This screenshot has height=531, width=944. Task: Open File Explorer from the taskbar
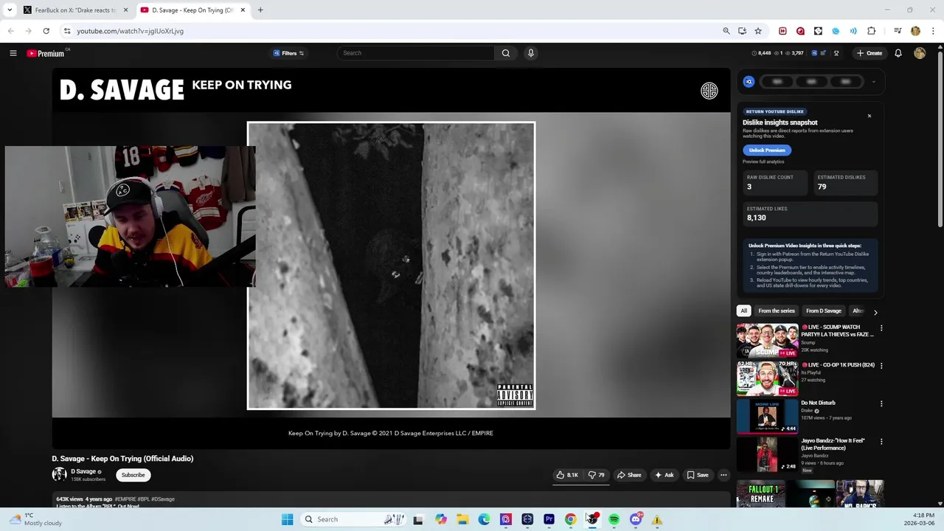(462, 519)
